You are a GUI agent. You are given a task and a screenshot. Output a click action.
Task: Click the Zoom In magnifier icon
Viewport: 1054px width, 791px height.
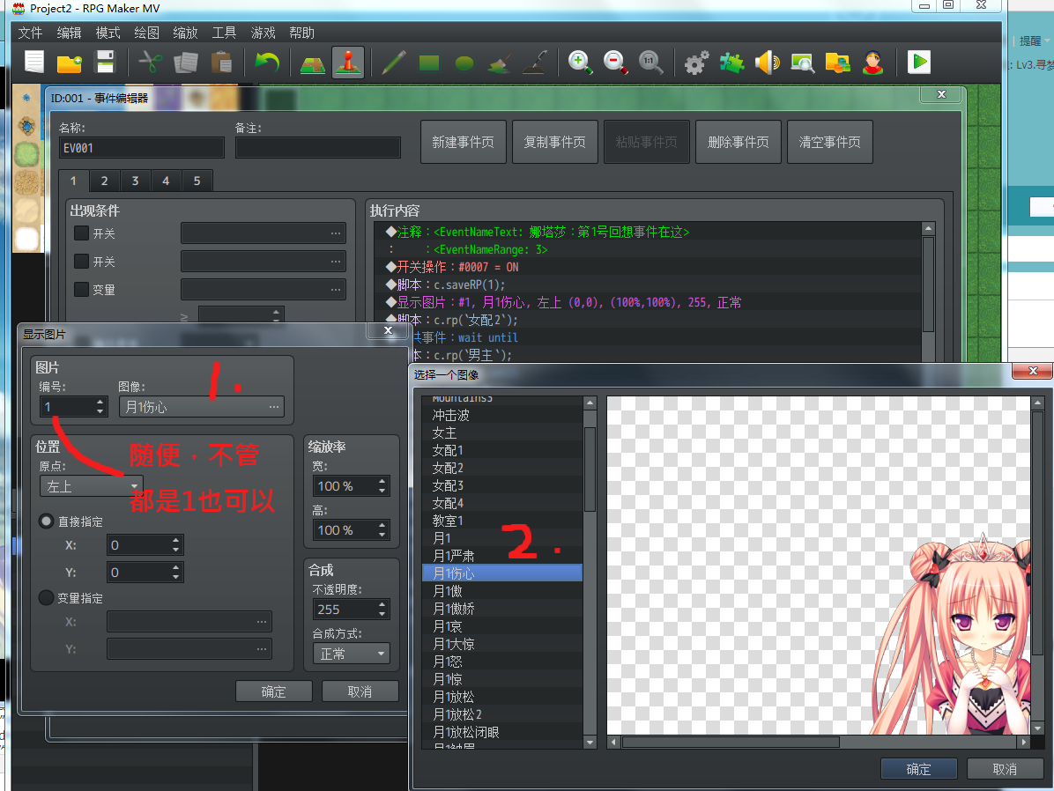[580, 63]
